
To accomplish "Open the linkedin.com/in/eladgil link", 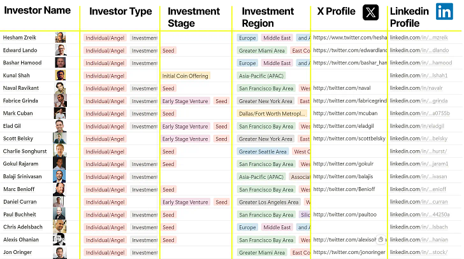I will click(417, 126).
